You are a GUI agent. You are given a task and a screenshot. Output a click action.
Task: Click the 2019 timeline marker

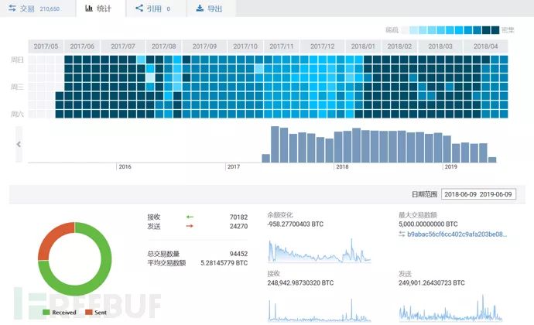tap(451, 166)
